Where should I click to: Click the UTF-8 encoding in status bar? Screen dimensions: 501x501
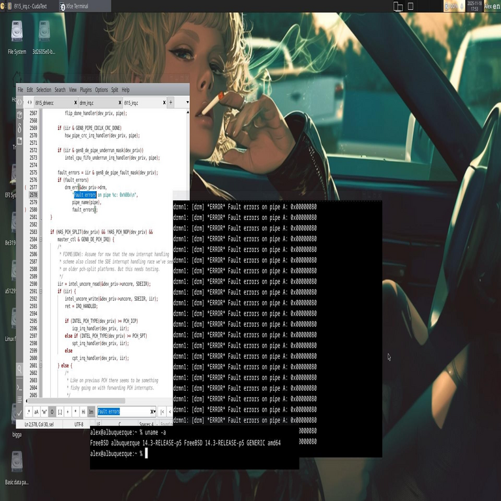tap(79, 424)
